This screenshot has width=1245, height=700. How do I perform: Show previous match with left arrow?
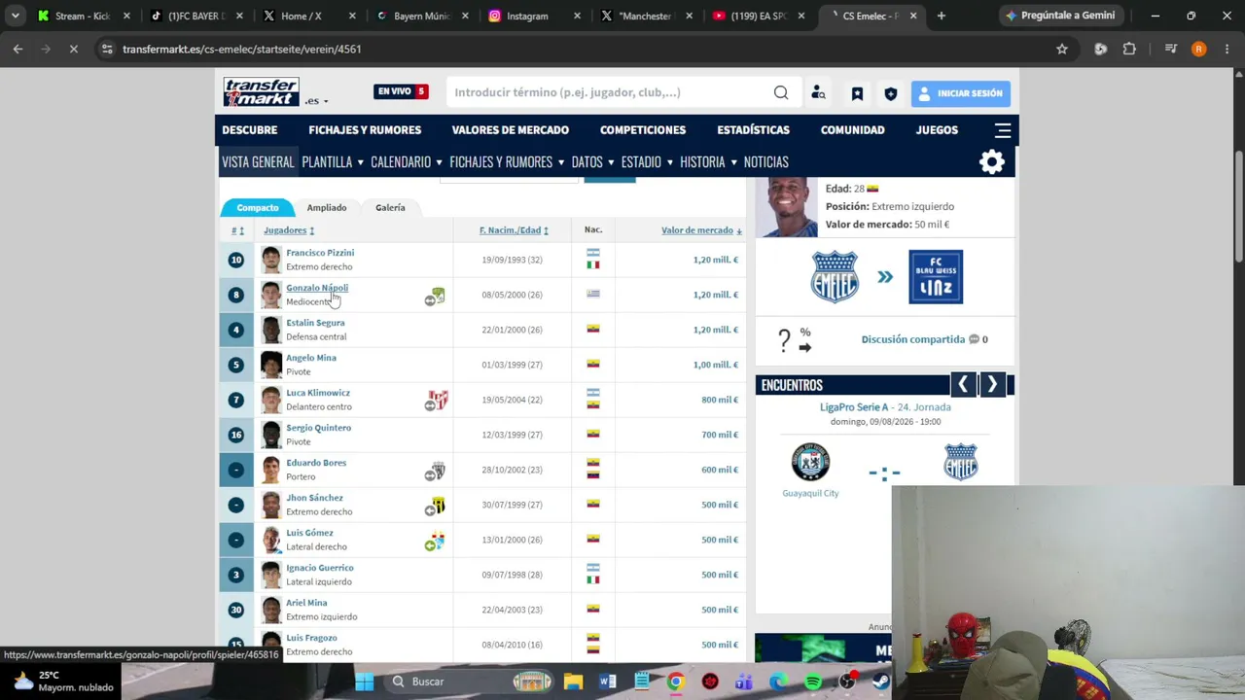tap(963, 385)
